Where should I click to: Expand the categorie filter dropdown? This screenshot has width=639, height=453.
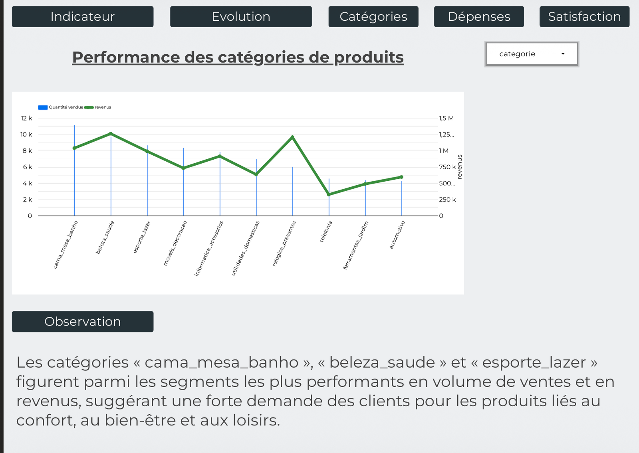coord(532,54)
